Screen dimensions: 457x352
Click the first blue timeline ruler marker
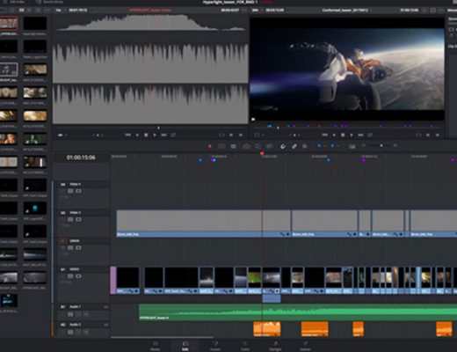pyautogui.click(x=200, y=160)
